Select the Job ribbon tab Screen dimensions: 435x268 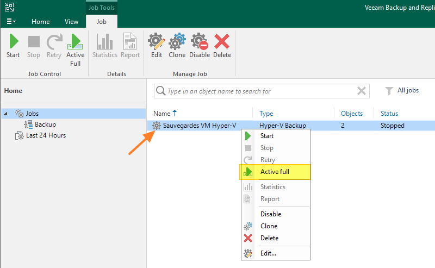tap(102, 22)
